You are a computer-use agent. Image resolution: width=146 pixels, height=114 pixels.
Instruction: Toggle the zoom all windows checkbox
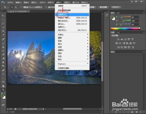pos(46,7)
